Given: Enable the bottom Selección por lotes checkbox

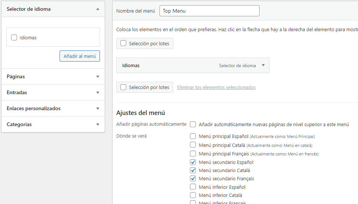Looking at the screenshot, I should (x=123, y=87).
